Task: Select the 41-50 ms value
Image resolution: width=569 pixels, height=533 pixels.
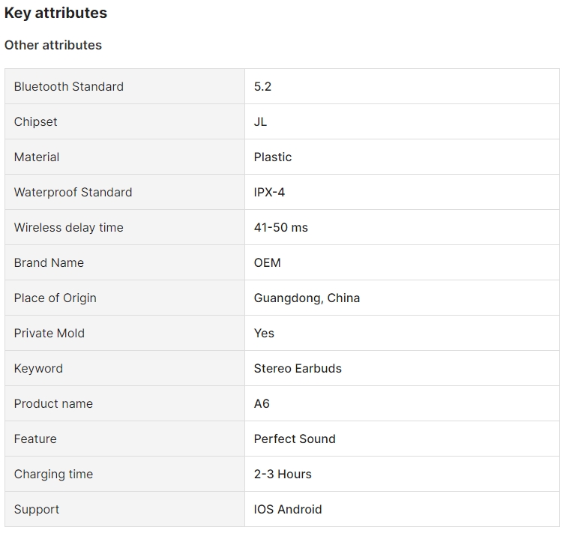Action: click(x=280, y=227)
